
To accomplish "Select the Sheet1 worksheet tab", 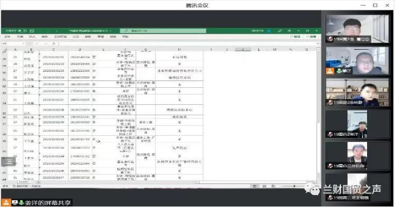I will tap(24, 182).
